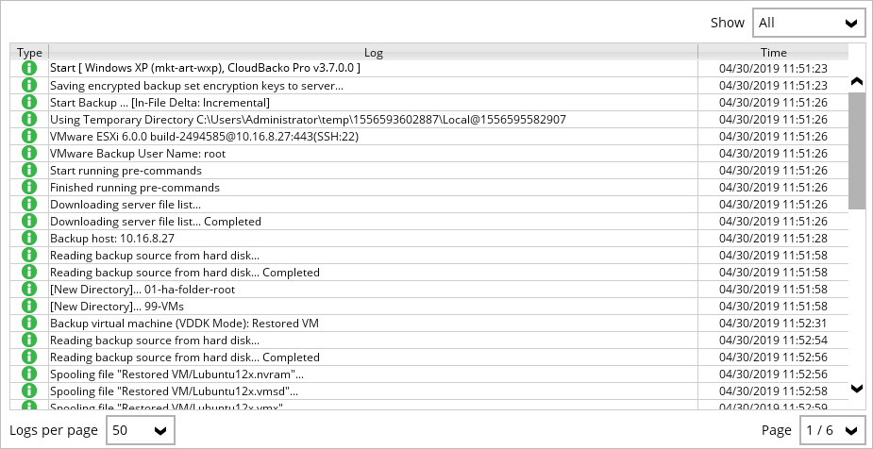Click the info icon for "Saving encrypted backup set" entry

click(28, 85)
